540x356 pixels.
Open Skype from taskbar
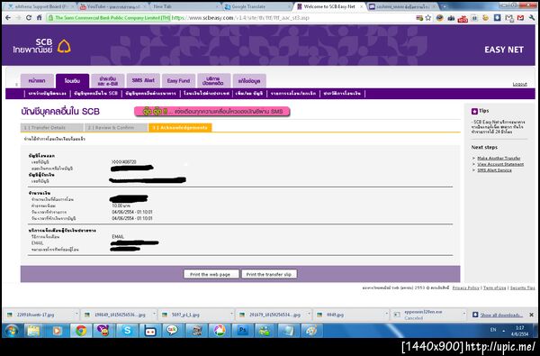[x=127, y=331]
